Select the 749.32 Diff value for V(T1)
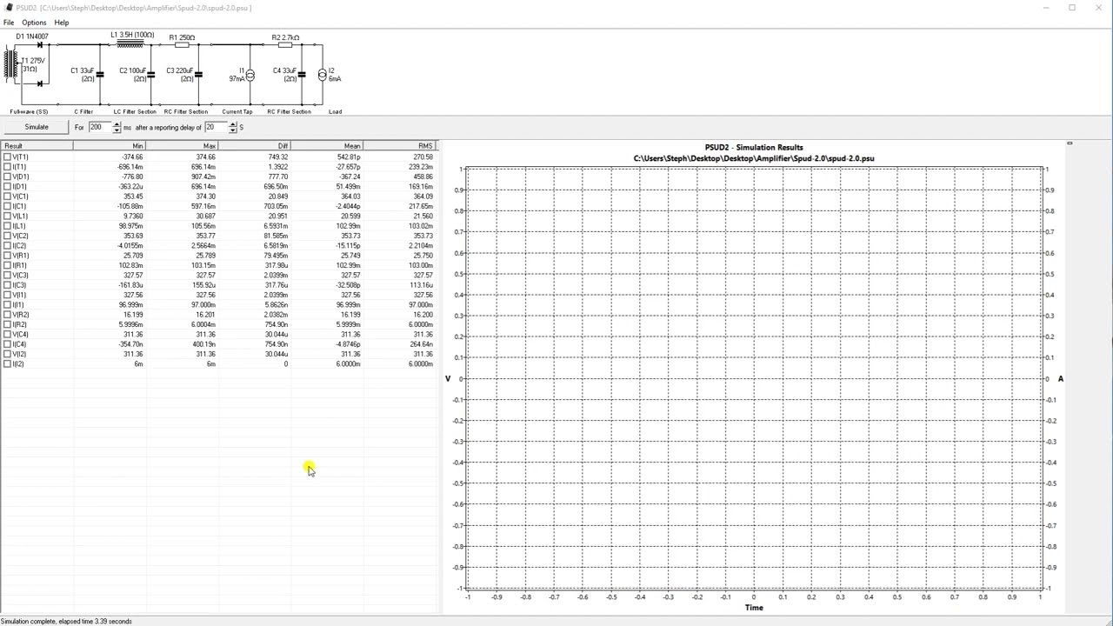Image resolution: width=1113 pixels, height=626 pixels. tap(277, 157)
